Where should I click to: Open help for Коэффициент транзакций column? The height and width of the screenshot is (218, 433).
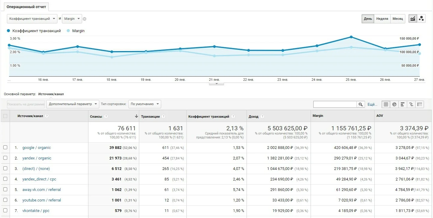pos(233,117)
